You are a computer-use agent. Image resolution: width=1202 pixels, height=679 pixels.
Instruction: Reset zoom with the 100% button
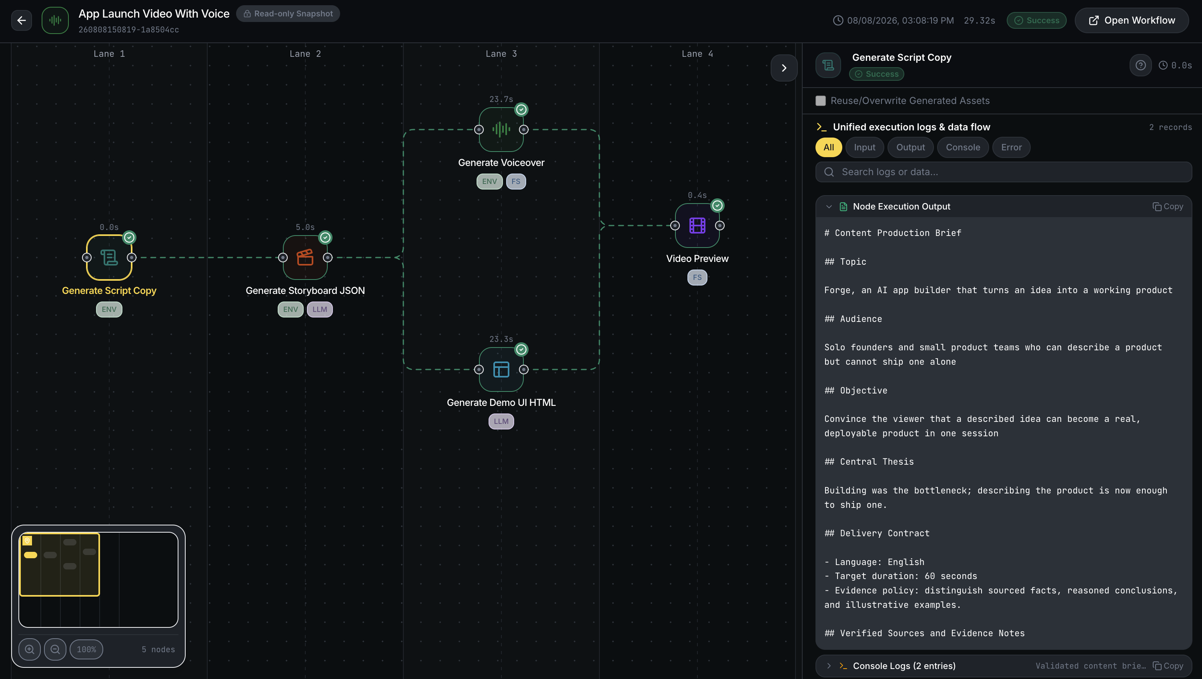(86, 649)
